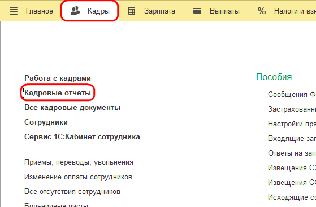Open Сообщения link under Пособия

pos(292,94)
